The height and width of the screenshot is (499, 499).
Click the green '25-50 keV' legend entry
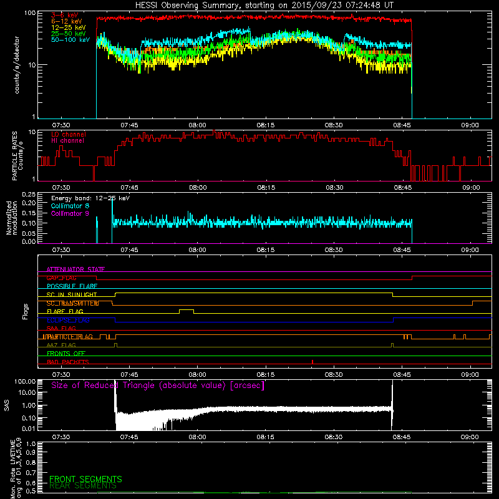[x=69, y=34]
